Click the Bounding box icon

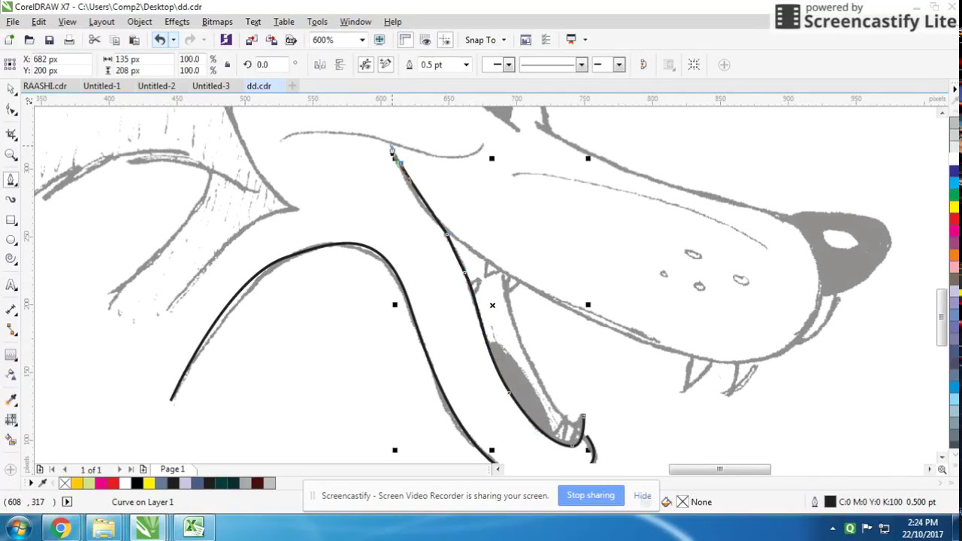coord(694,65)
